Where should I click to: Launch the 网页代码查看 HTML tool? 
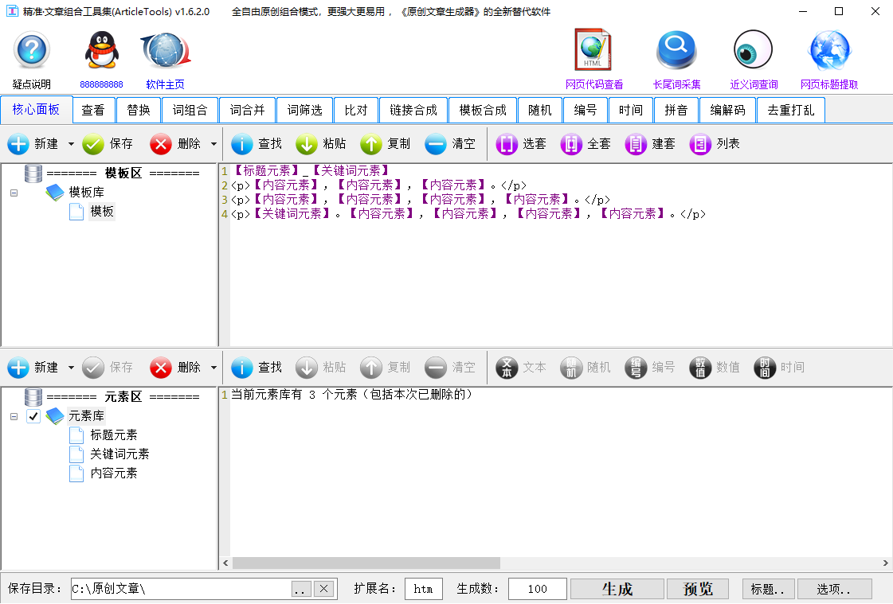(x=593, y=53)
